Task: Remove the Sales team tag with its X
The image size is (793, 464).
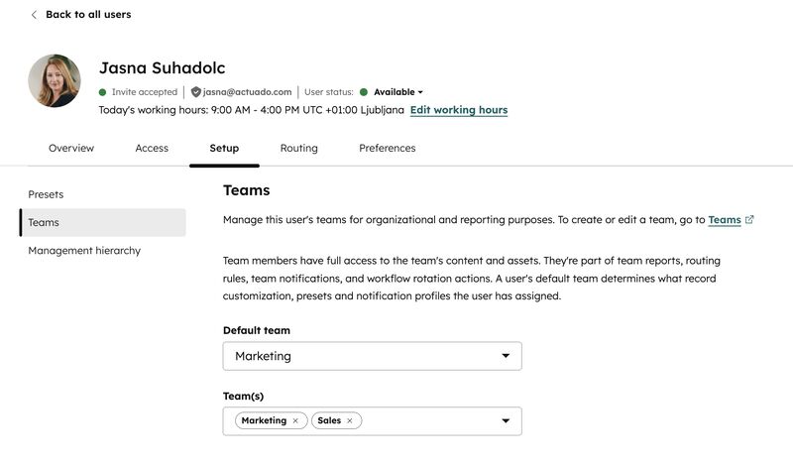Action: pyautogui.click(x=350, y=421)
